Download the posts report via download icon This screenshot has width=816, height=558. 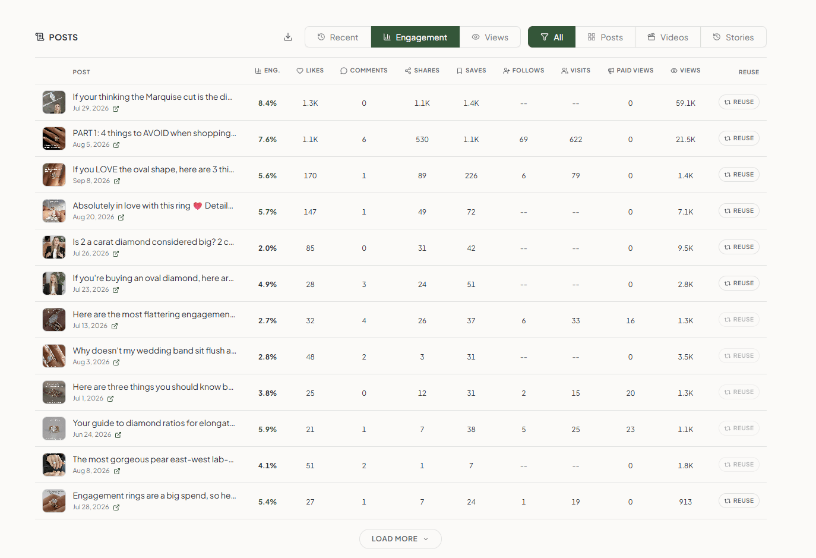point(288,37)
